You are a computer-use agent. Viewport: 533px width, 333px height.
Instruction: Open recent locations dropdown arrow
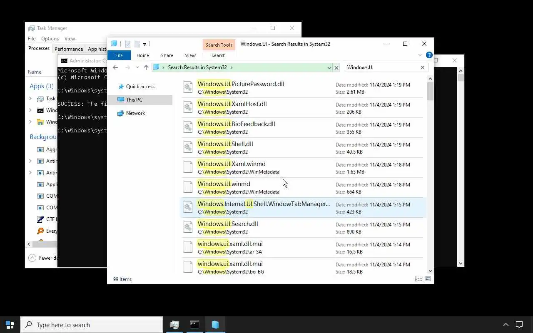137,67
